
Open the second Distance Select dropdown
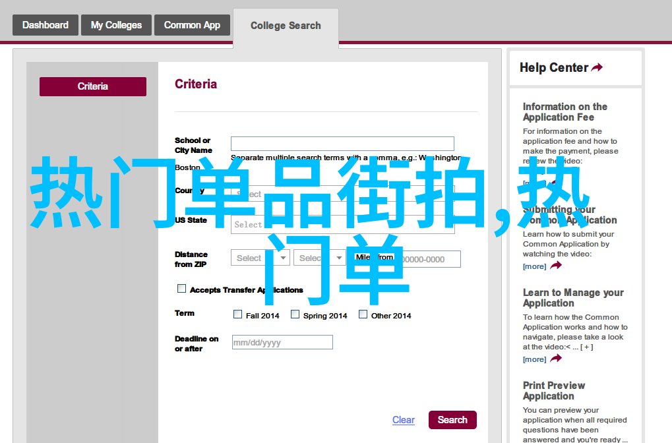(320, 258)
